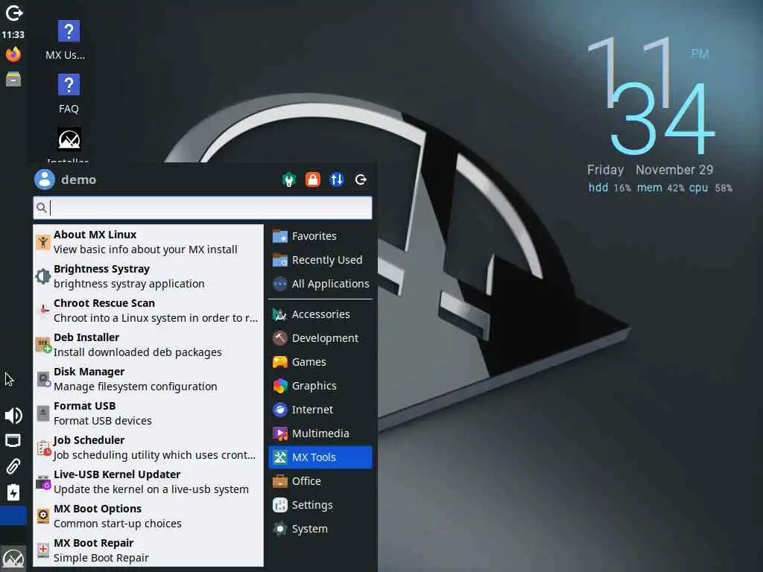
Task: Click 'Common start-up choices' description
Action: 118,524
